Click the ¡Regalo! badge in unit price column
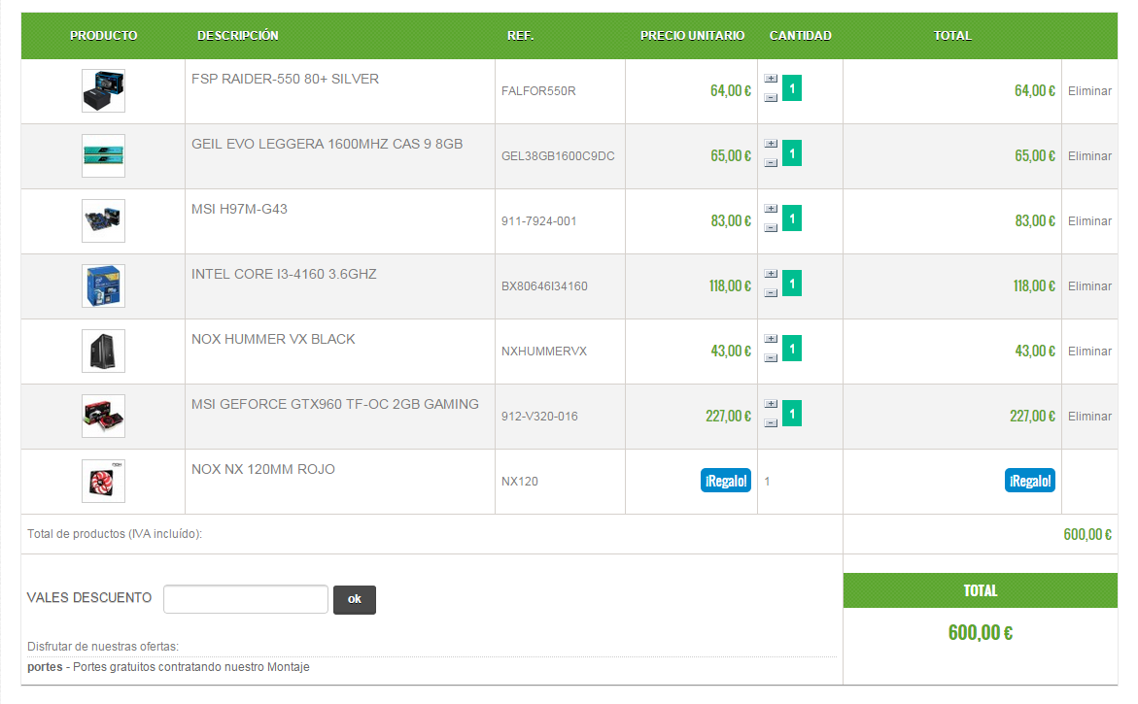The image size is (1138, 704). coord(726,481)
